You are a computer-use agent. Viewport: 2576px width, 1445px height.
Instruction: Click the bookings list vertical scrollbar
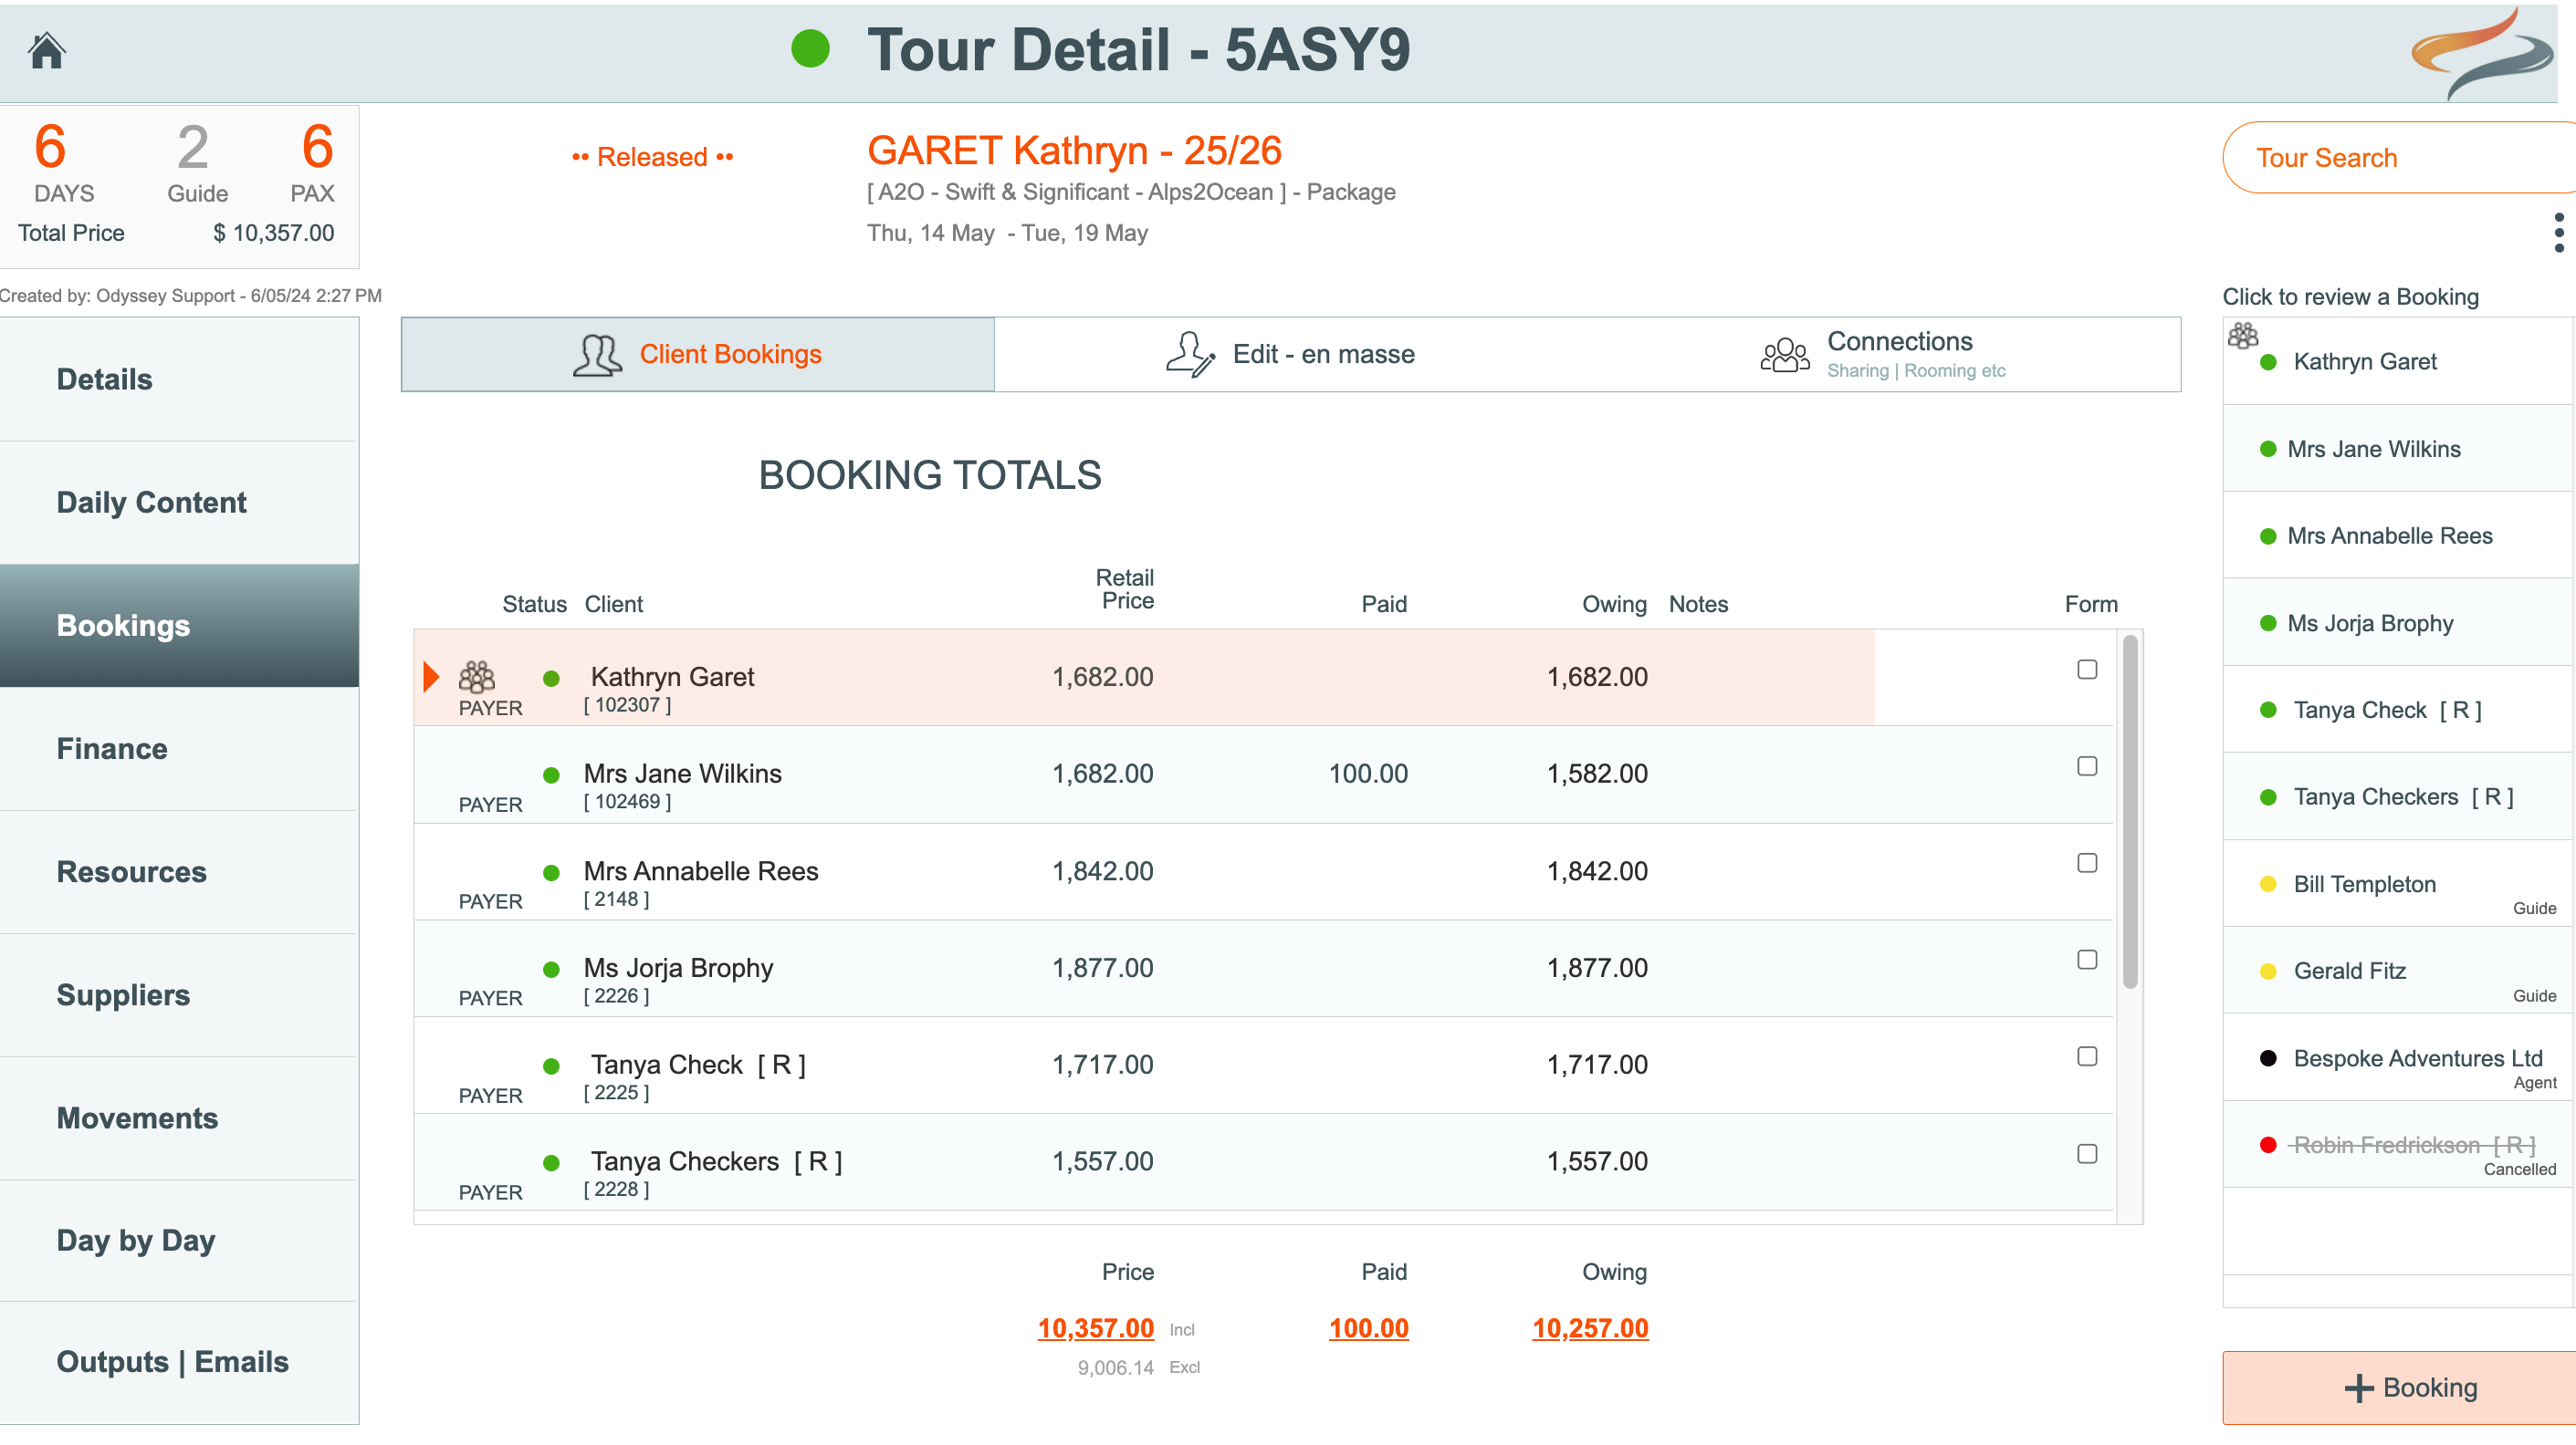[x=2130, y=809]
